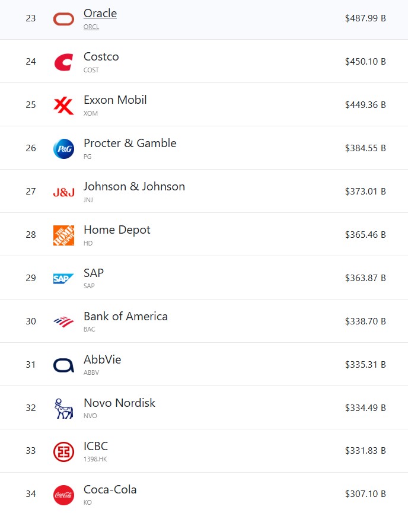
Task: Click the AbbVie dark blue logo
Action: pos(63,365)
